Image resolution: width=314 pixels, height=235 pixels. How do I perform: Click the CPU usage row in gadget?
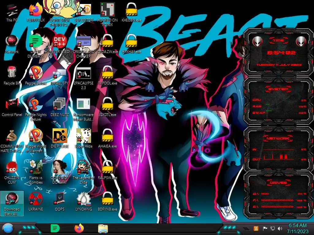point(279,100)
